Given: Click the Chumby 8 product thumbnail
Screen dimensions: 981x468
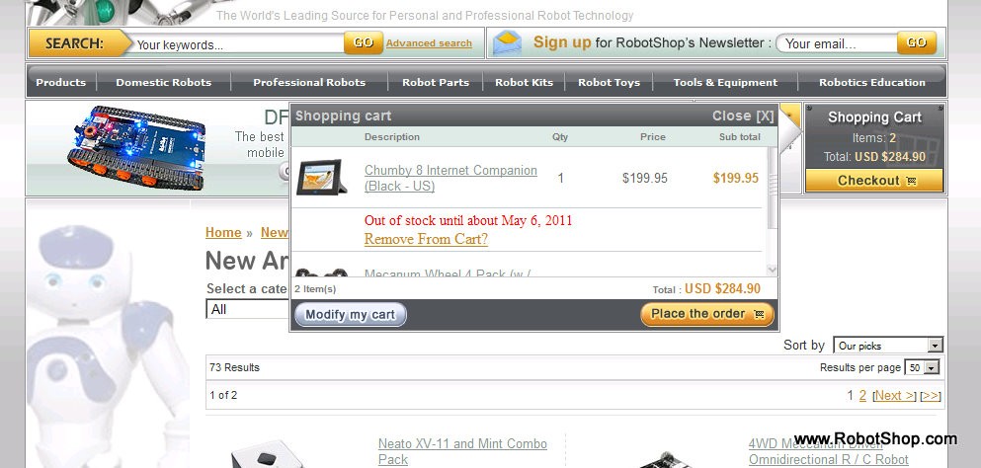Looking at the screenshot, I should [322, 178].
